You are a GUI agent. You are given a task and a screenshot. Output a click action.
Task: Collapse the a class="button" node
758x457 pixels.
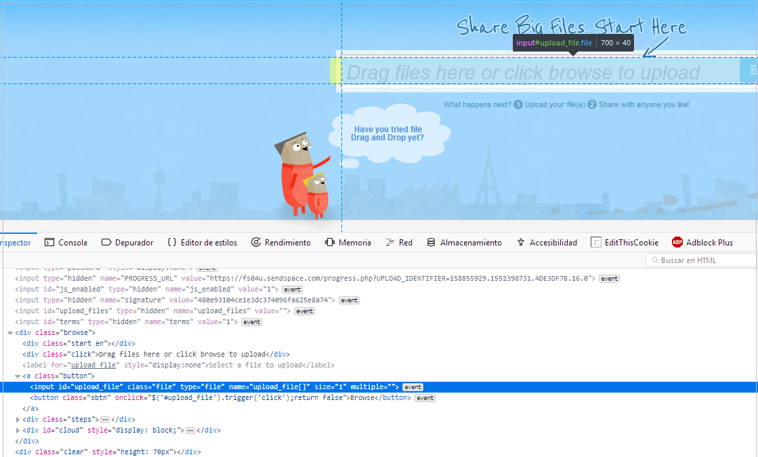(18, 376)
